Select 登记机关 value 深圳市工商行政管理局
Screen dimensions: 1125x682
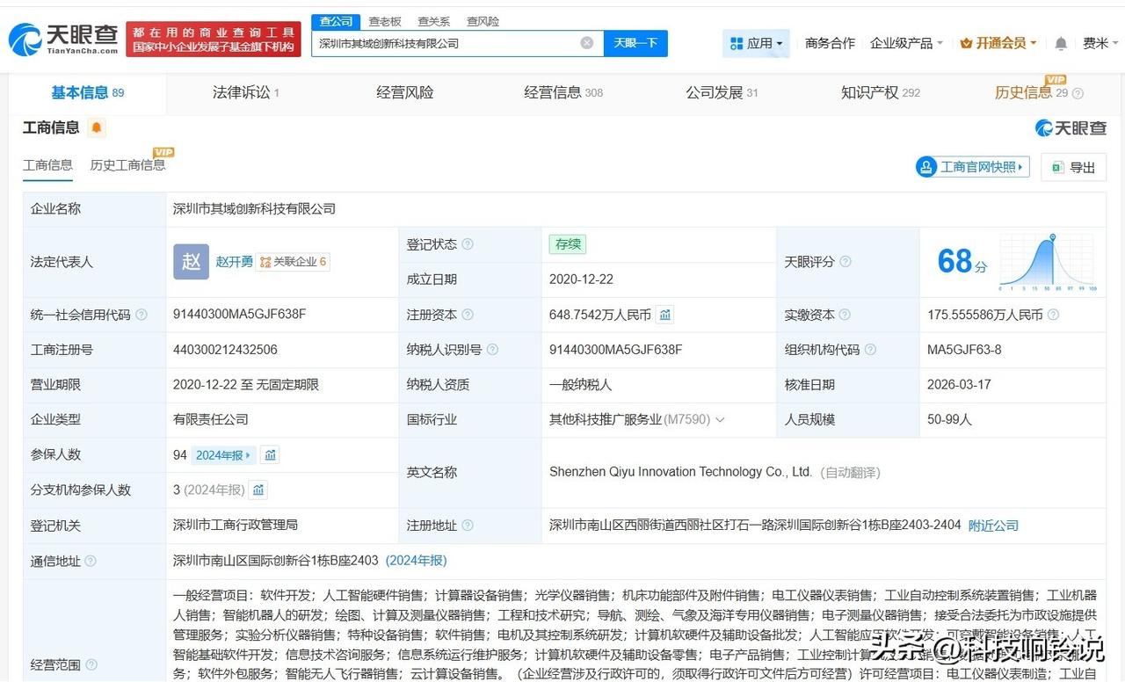pos(236,526)
